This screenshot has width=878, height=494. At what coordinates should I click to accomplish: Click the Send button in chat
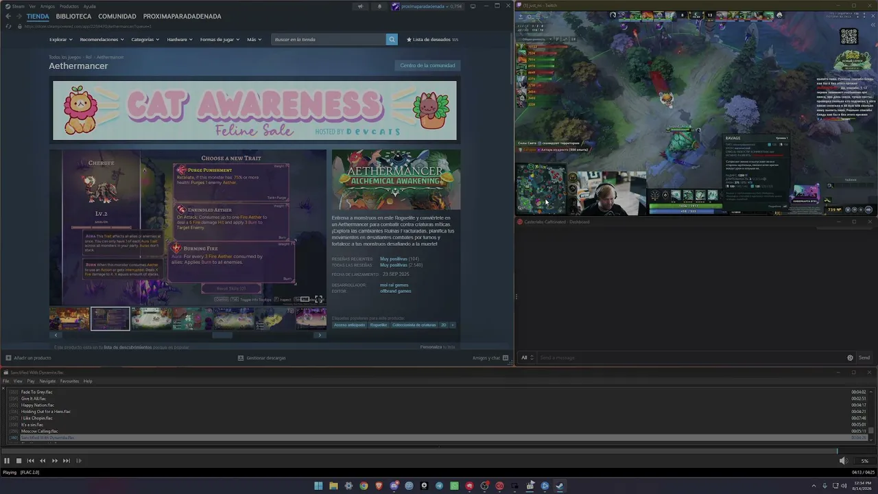point(864,357)
